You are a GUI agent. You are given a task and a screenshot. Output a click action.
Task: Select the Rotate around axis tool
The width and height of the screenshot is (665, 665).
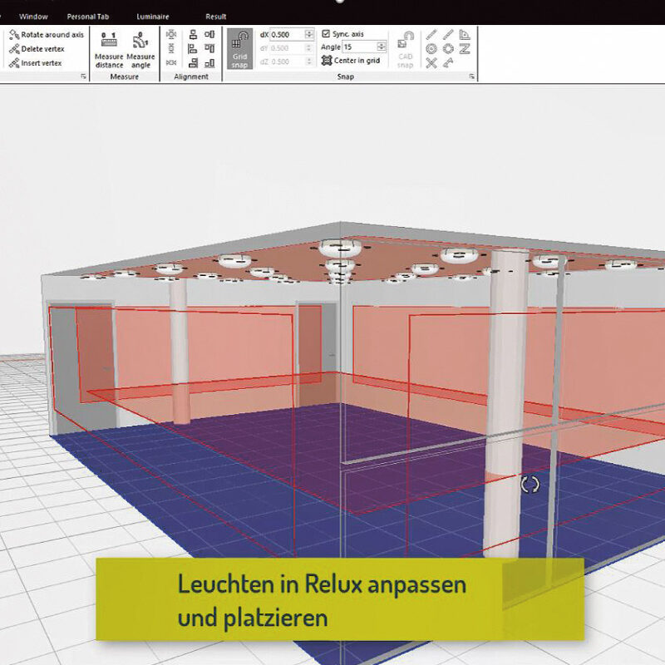pyautogui.click(x=46, y=33)
